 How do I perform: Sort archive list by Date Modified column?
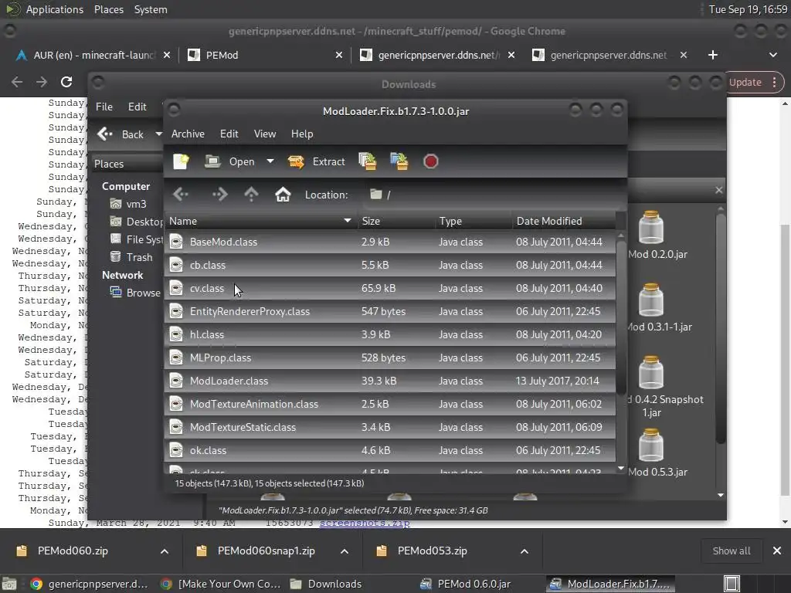pos(564,221)
